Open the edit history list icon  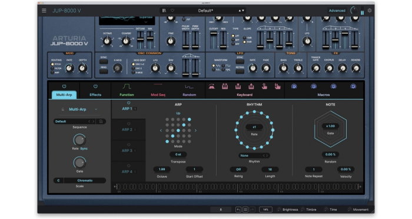[x=245, y=210]
